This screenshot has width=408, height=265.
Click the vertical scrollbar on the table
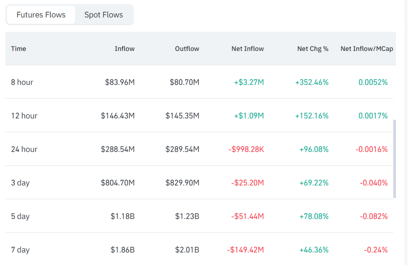pyautogui.click(x=395, y=159)
